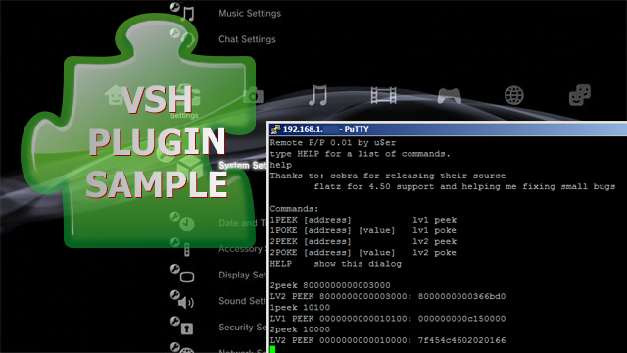This screenshot has height=353, width=627.
Task: Select the highlighted System Settings entry
Action: click(242, 166)
